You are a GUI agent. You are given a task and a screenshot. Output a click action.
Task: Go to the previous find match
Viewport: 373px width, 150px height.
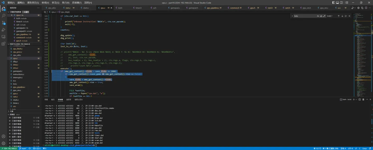coord(339,16)
